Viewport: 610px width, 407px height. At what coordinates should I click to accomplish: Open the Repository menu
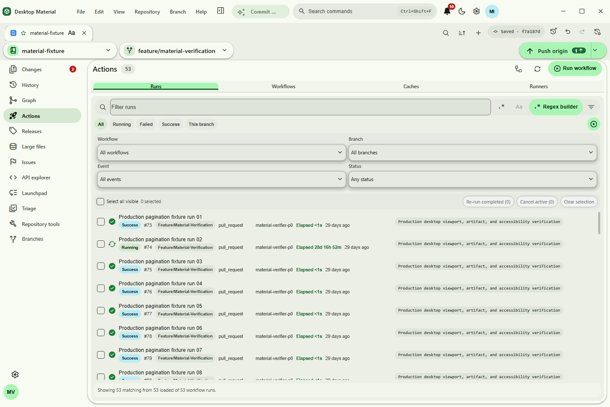point(147,11)
